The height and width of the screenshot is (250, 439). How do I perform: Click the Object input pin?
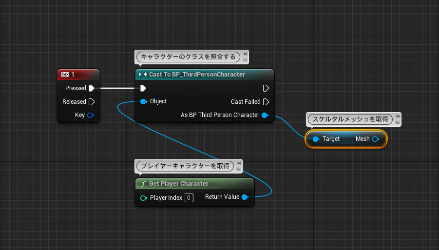tap(144, 101)
